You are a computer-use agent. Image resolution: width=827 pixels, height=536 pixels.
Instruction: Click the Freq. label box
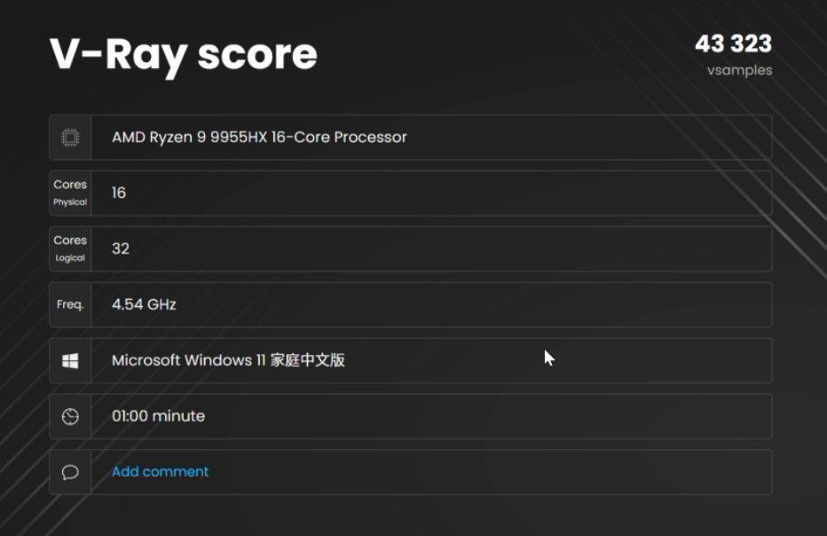click(70, 304)
